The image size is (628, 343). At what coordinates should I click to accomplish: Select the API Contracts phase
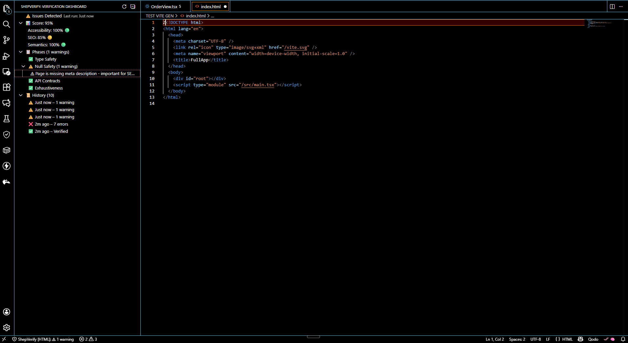point(77,81)
